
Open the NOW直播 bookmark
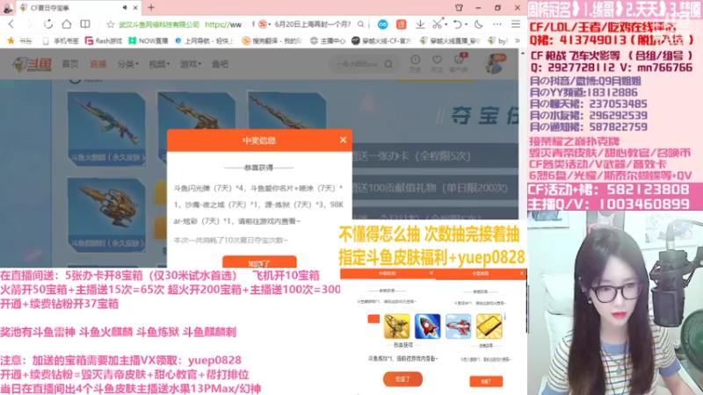(149, 40)
